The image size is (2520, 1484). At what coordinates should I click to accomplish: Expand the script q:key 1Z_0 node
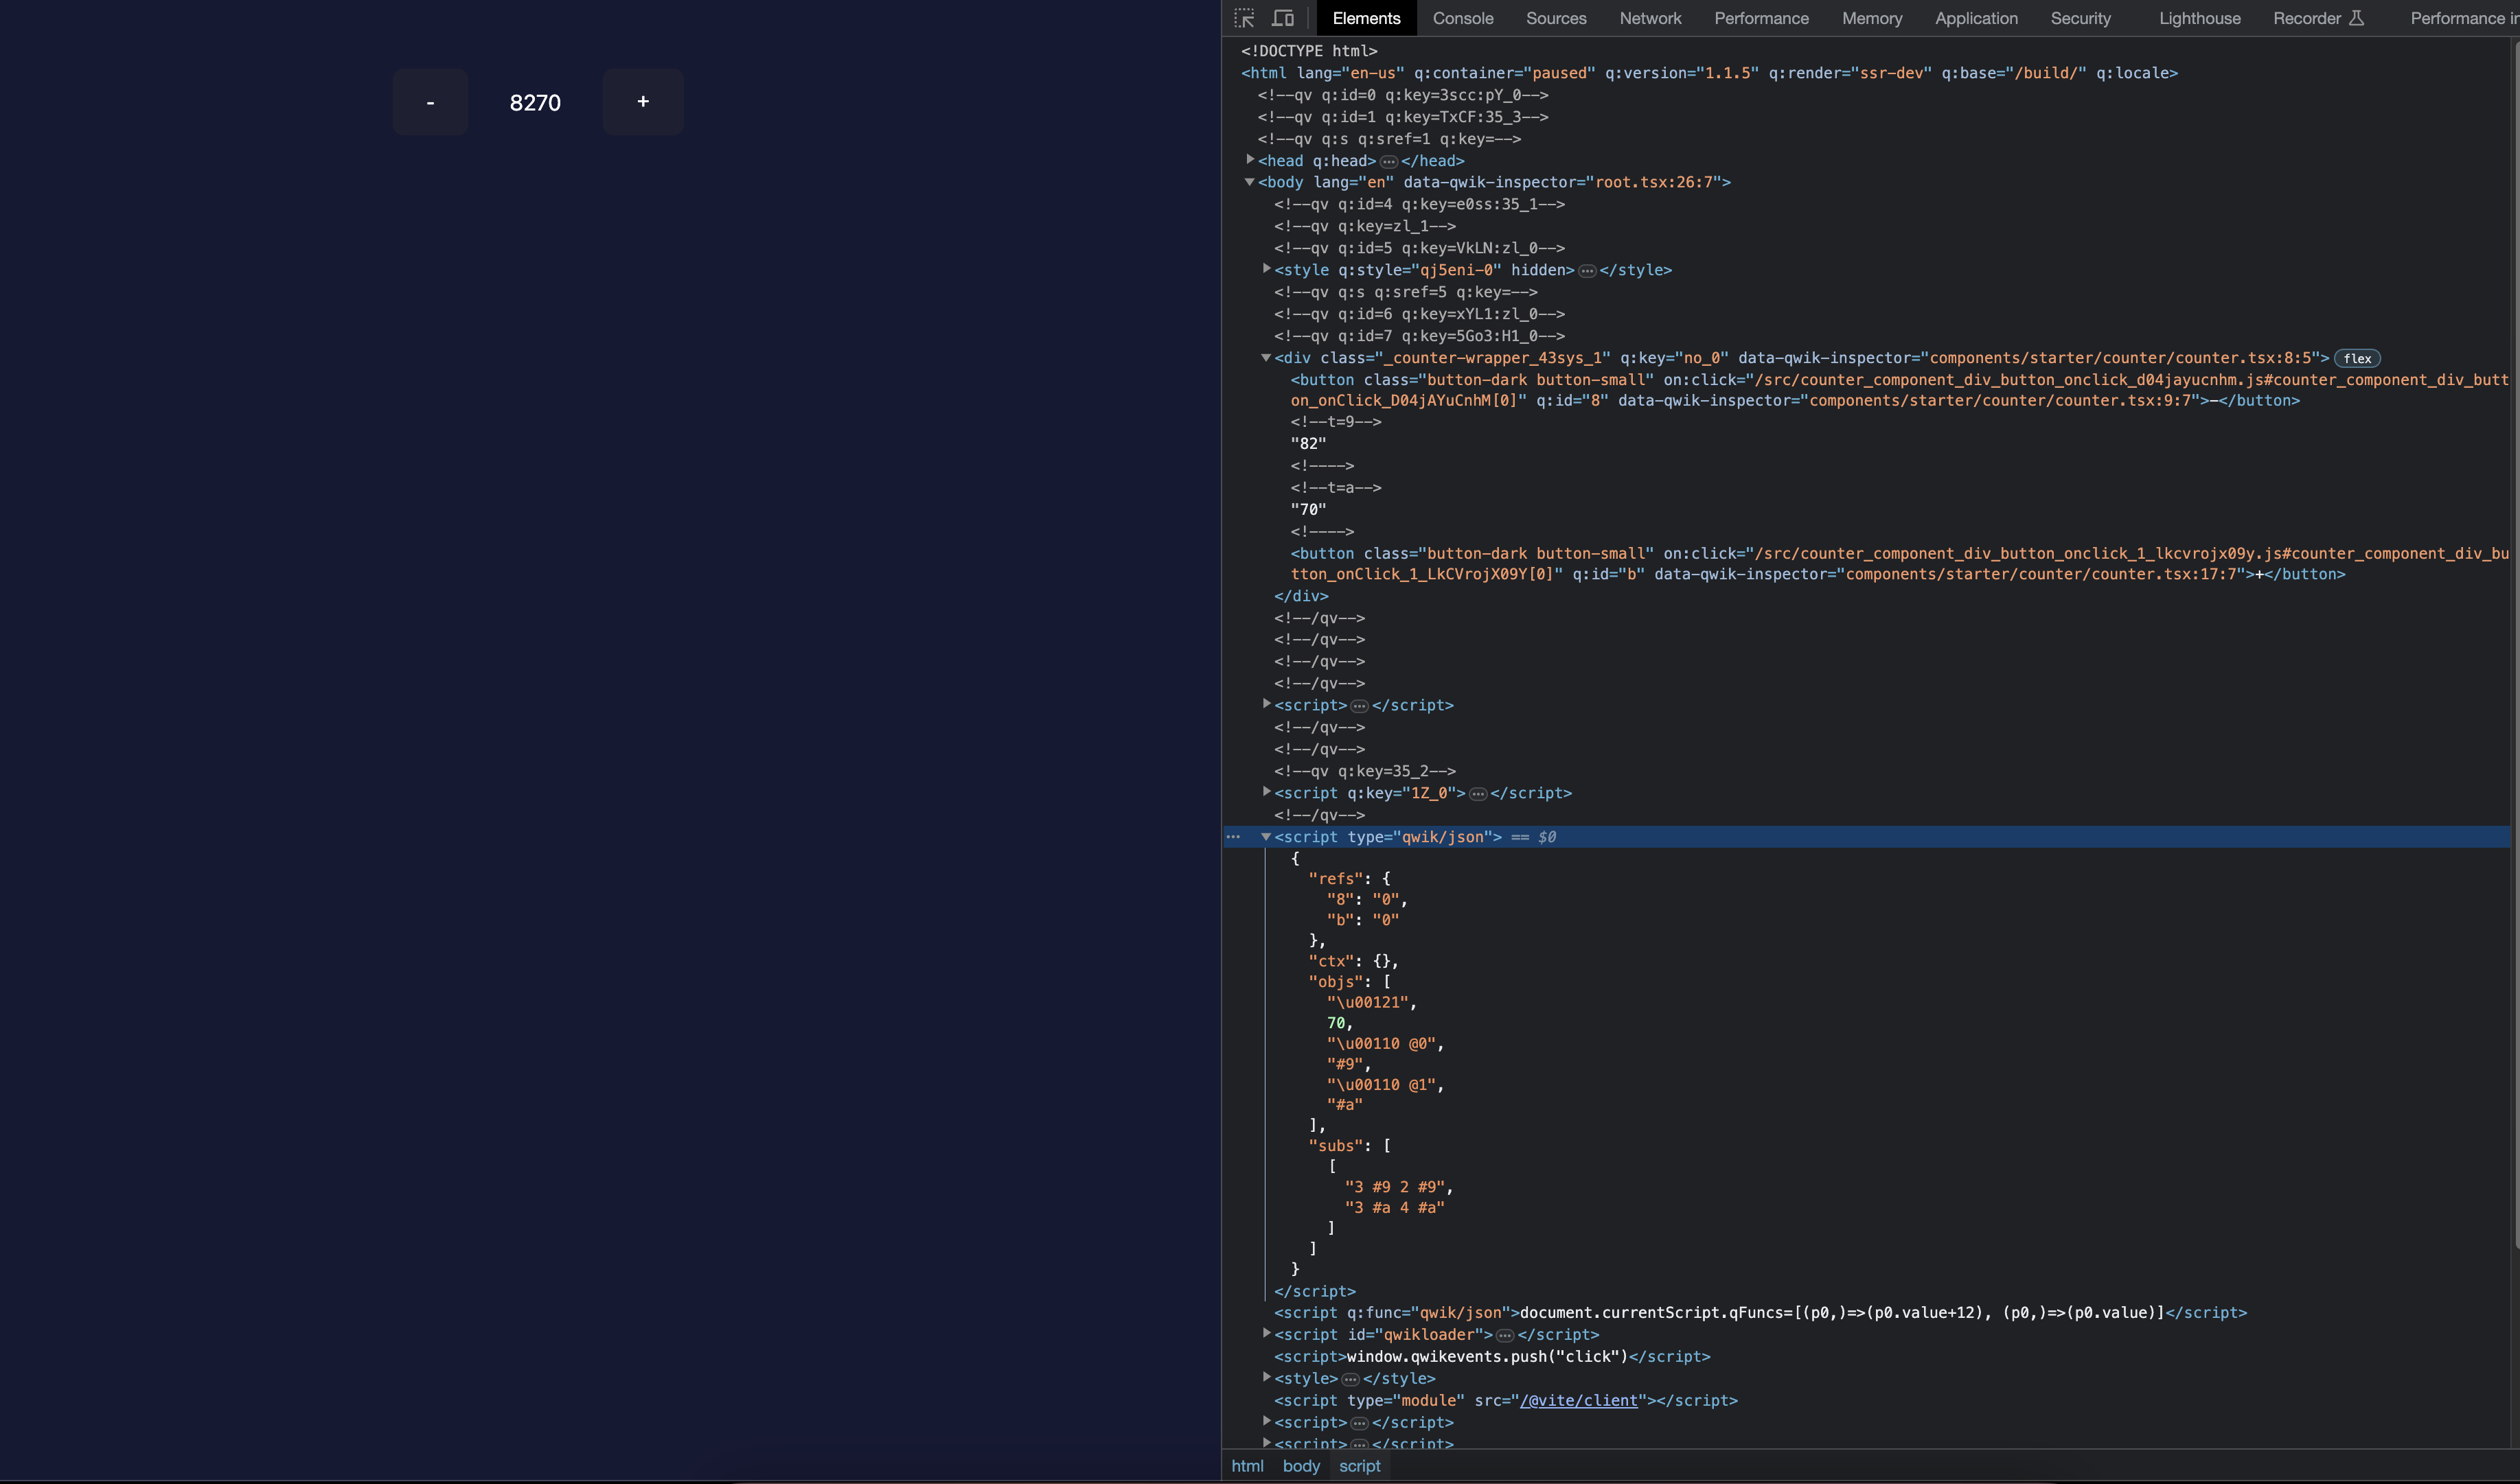[x=1266, y=792]
